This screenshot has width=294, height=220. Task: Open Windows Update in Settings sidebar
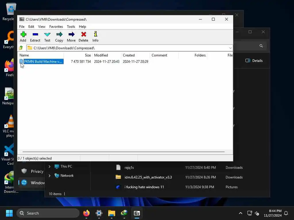[x=32, y=183]
